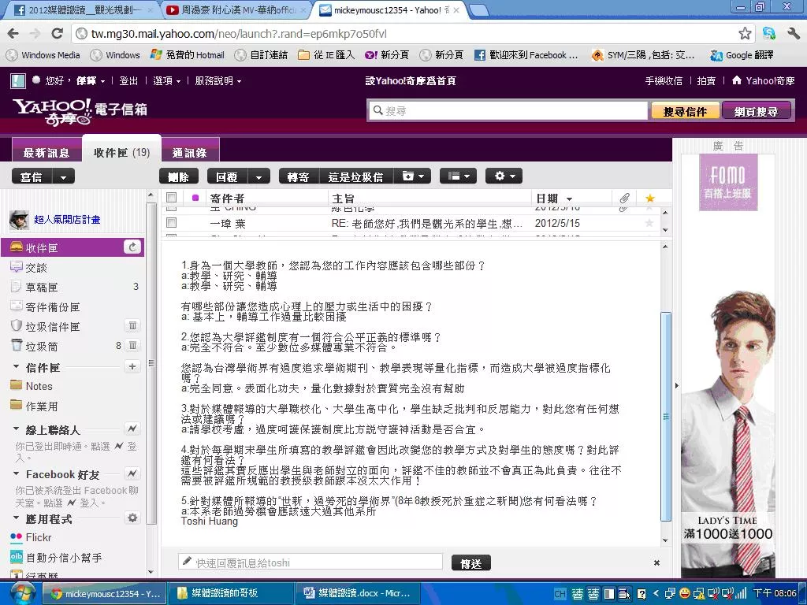Star the message from 一瑋 葉
The width and height of the screenshot is (807, 605).
click(x=649, y=223)
